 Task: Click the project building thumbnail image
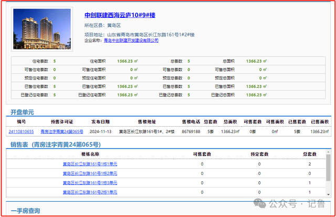42,29
